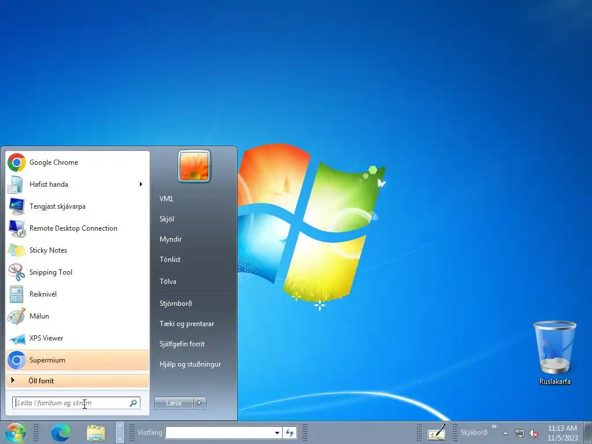The image size is (592, 444).
Task: Click the Hafist handa icon
Action: tap(16, 184)
